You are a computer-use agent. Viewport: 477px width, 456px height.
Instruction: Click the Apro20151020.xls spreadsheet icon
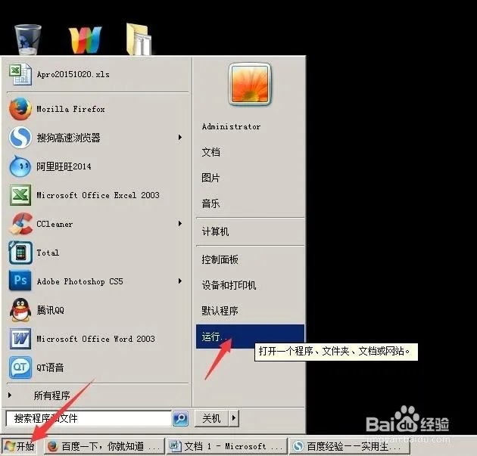coord(20,74)
